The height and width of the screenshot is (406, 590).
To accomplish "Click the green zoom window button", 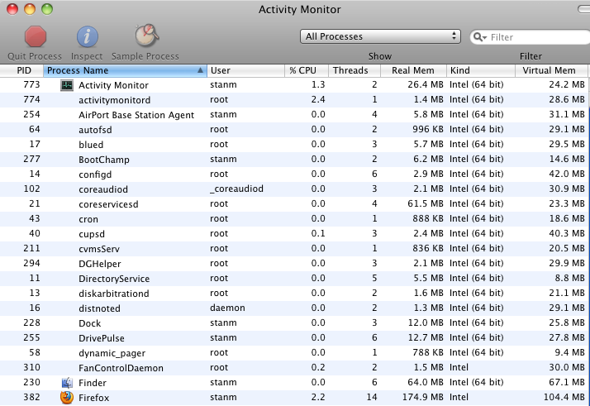I will 47,9.
